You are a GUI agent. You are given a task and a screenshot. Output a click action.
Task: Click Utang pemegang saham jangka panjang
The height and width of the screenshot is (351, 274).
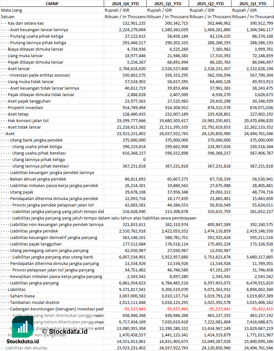[x=49, y=250]
